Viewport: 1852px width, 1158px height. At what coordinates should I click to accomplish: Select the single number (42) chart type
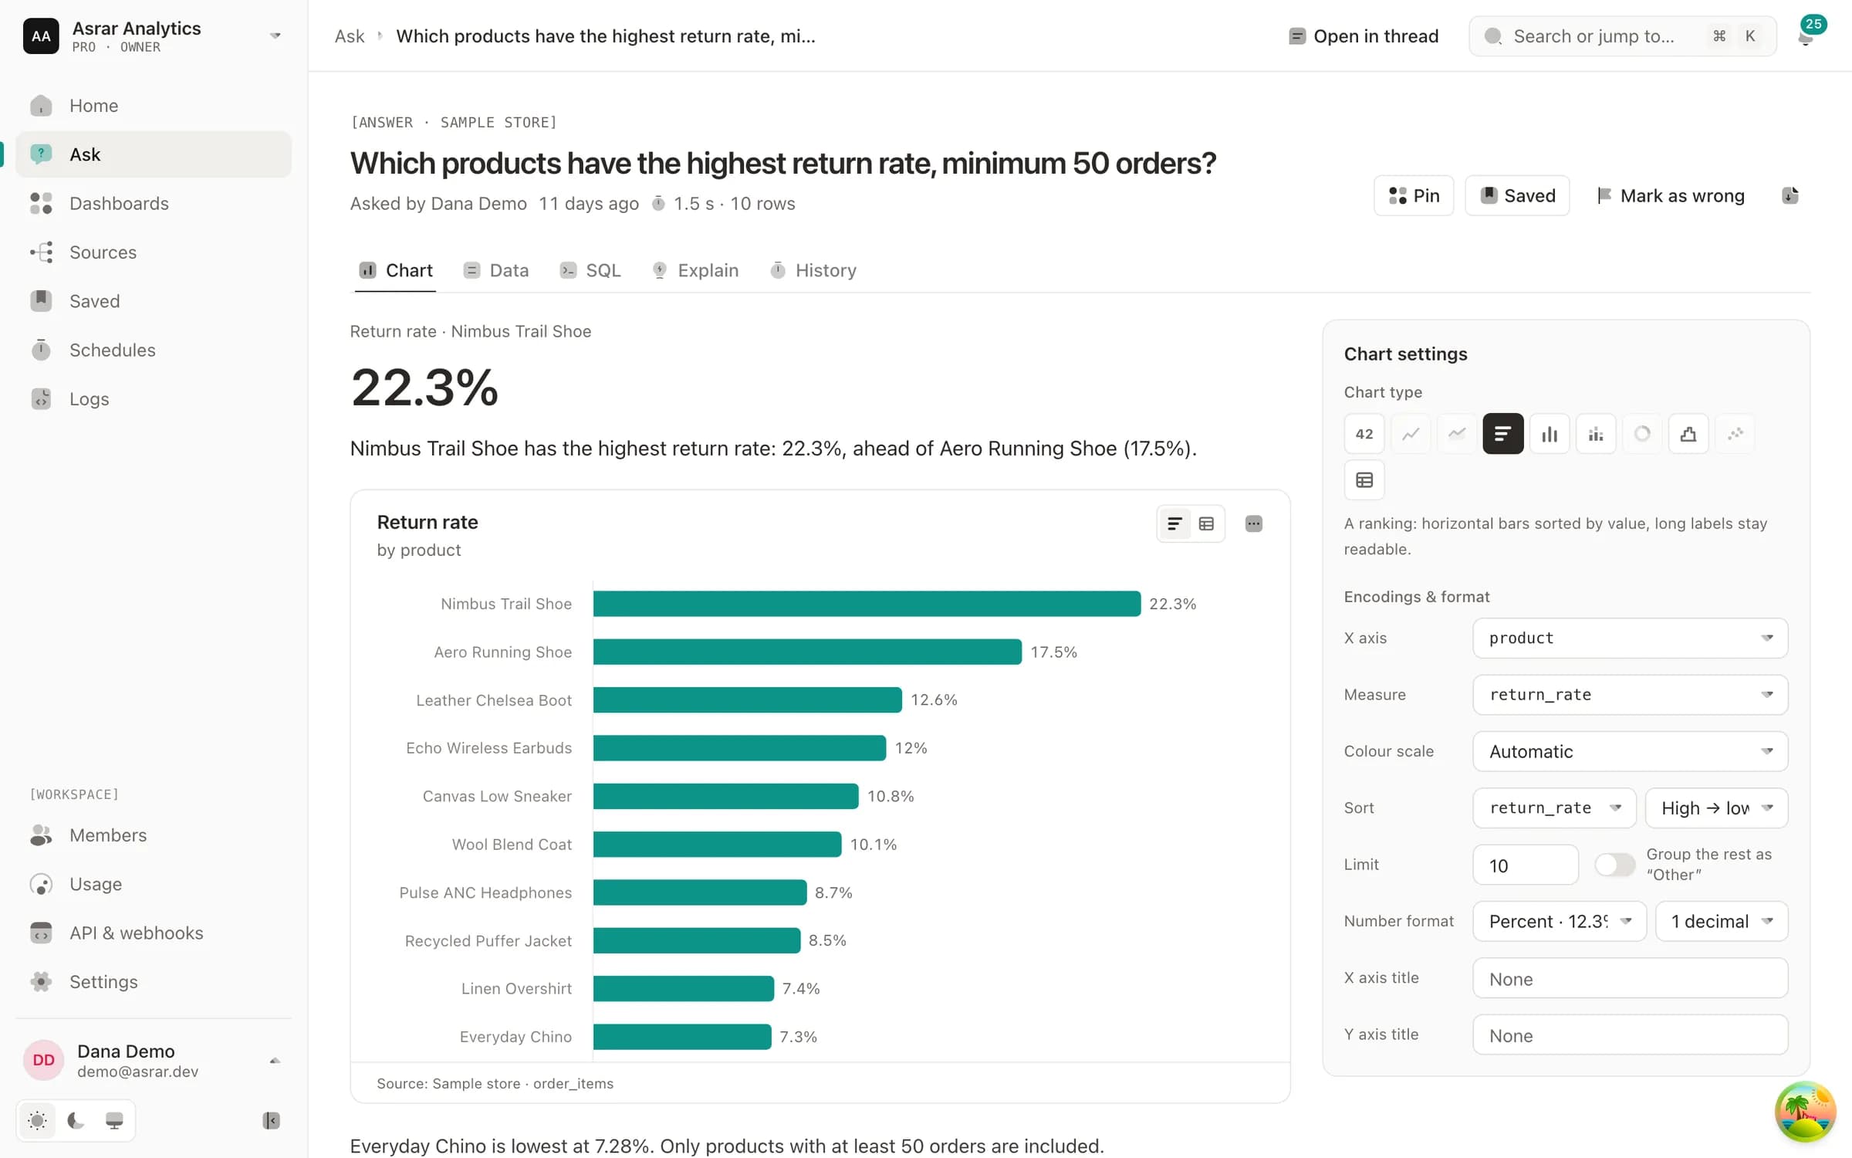pos(1364,434)
